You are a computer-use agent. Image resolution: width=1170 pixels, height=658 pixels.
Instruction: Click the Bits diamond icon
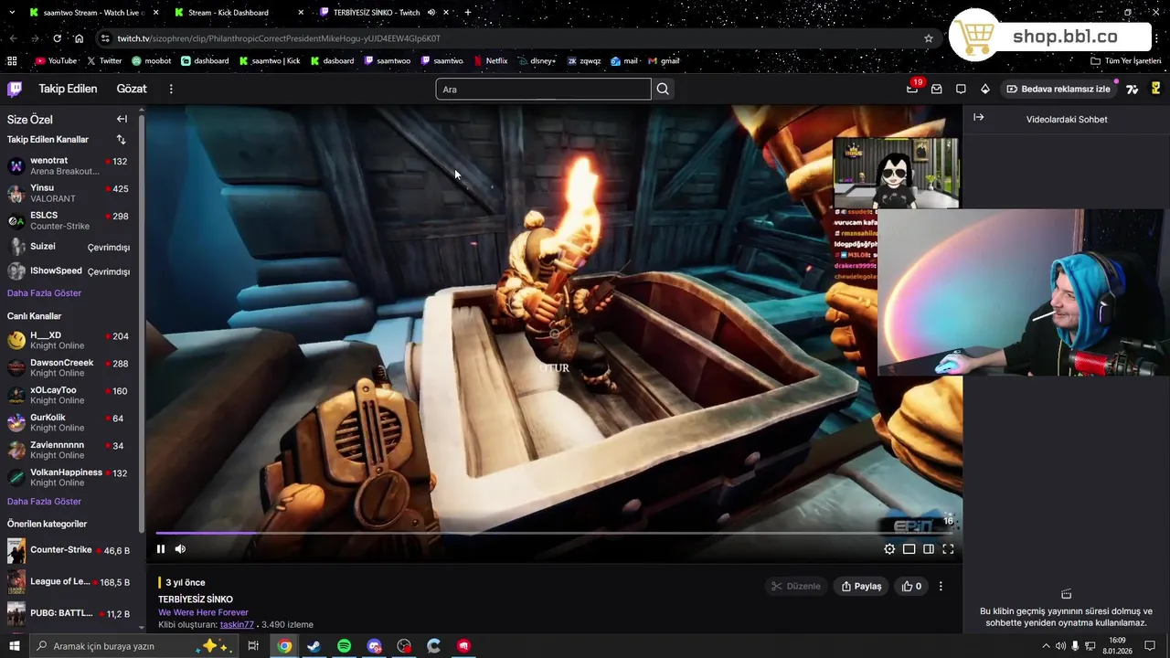(984, 89)
